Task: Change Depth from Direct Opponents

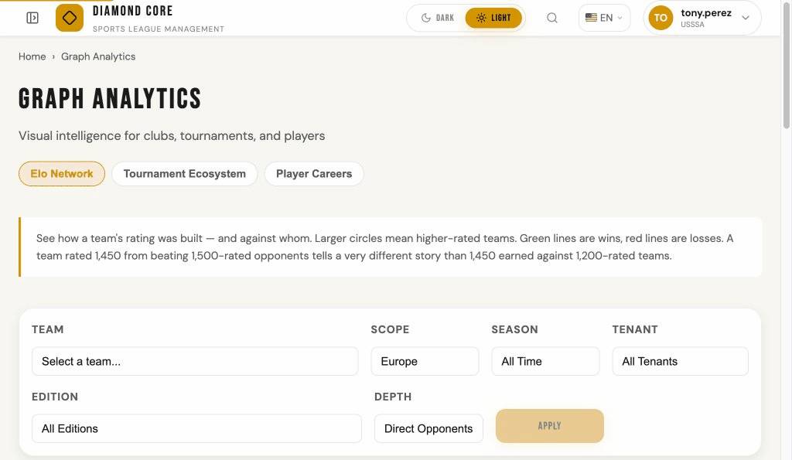Action: pos(428,428)
